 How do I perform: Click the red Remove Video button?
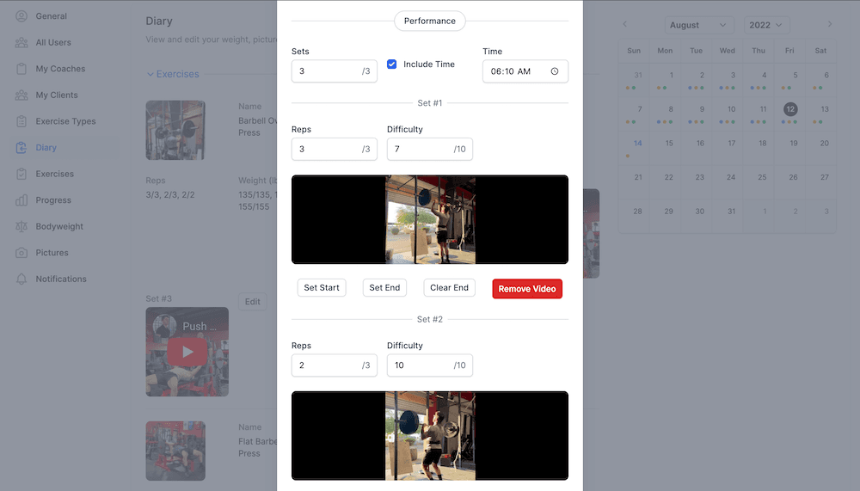[527, 289]
